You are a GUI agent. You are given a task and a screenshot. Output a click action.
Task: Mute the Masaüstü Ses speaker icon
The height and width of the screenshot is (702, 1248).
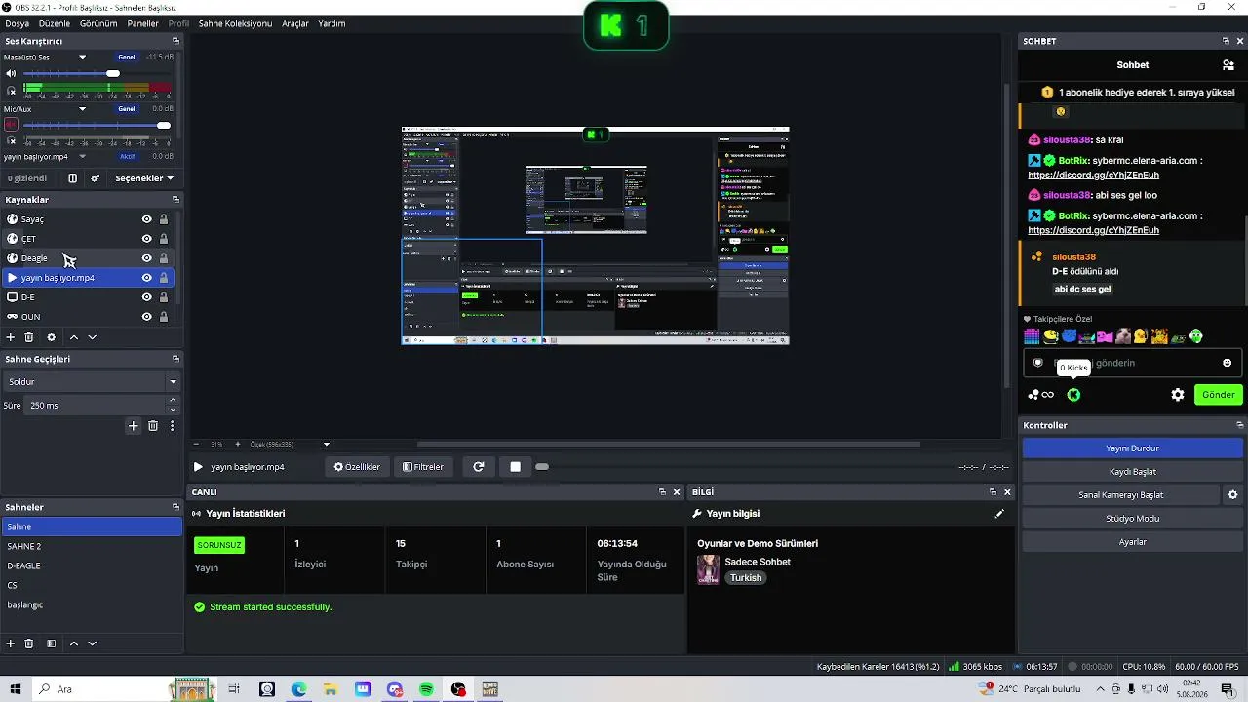click(11, 73)
